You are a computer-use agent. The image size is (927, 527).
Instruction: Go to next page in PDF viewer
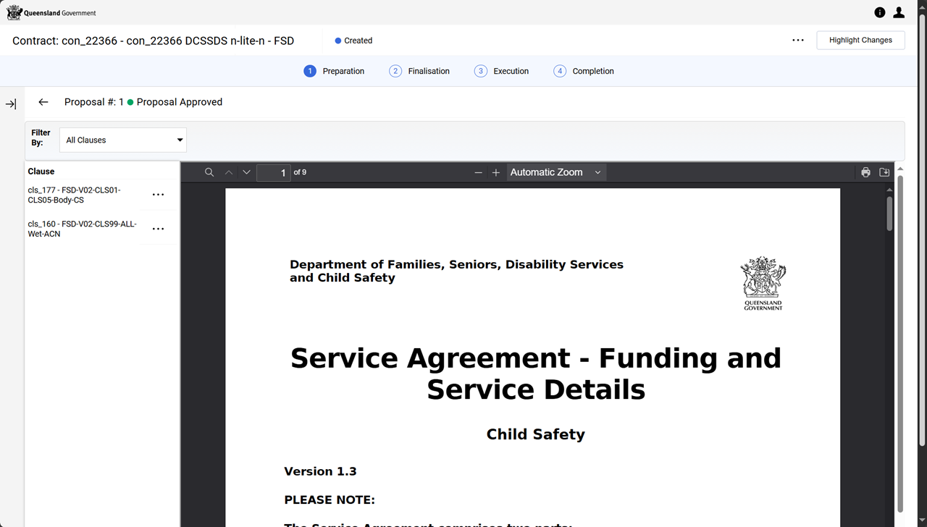click(247, 172)
